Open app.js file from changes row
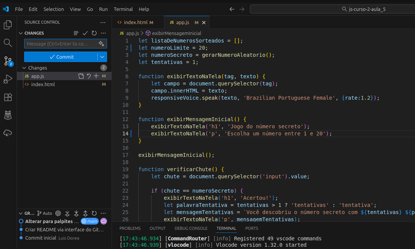The image size is (415, 249). click(x=81, y=76)
